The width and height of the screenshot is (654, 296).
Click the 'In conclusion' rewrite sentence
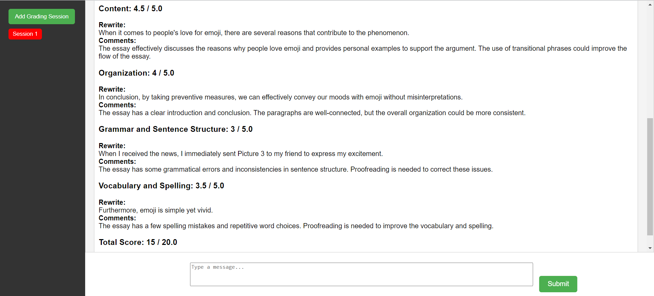point(281,97)
